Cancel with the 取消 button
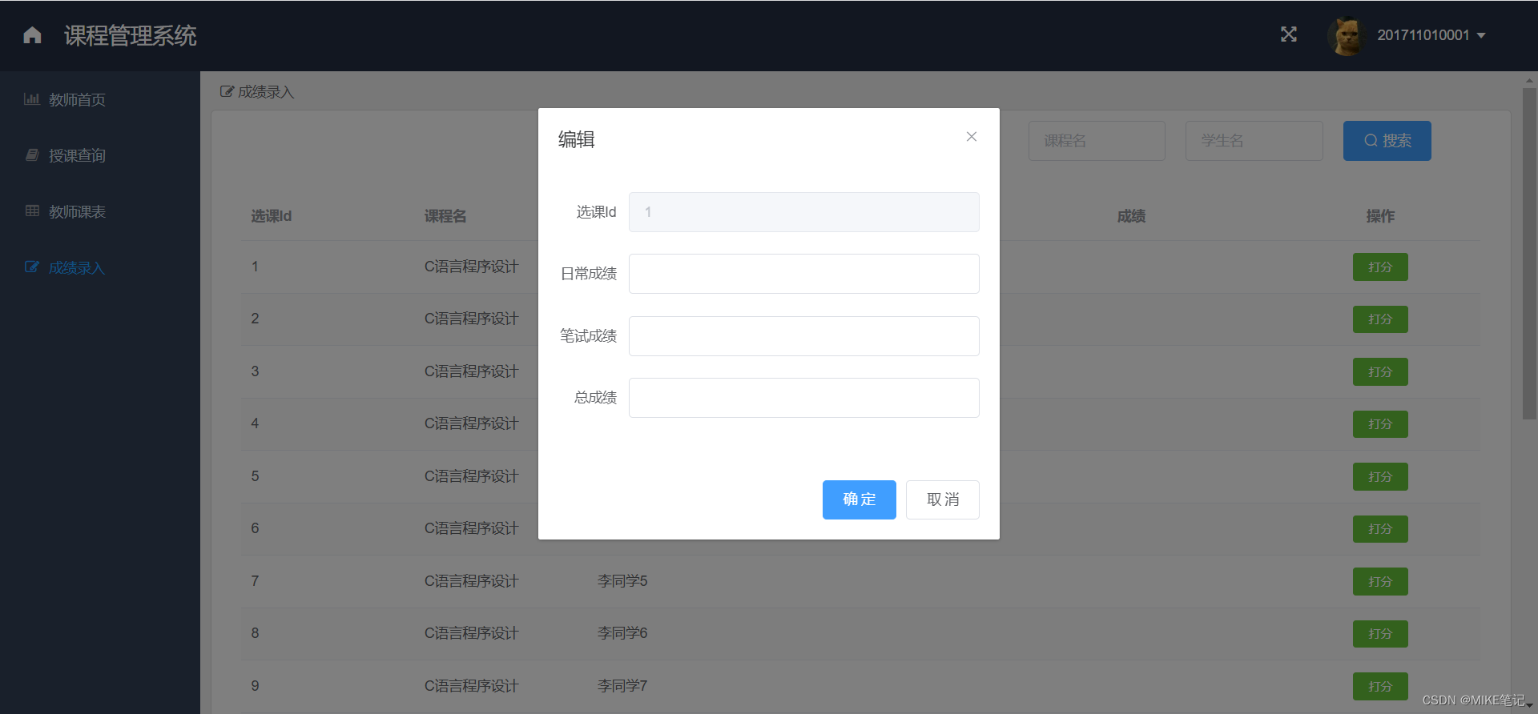The image size is (1538, 714). click(943, 499)
